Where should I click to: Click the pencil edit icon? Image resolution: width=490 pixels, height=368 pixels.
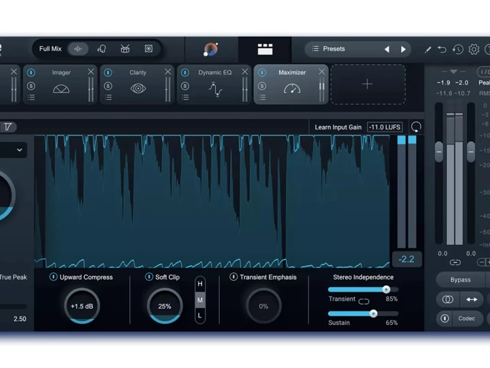pos(428,50)
